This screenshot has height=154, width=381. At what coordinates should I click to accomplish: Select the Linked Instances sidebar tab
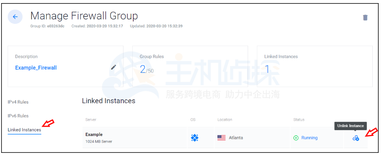(24, 130)
